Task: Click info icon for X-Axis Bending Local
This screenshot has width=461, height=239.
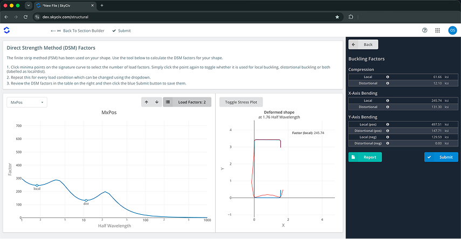Action: click(388, 101)
